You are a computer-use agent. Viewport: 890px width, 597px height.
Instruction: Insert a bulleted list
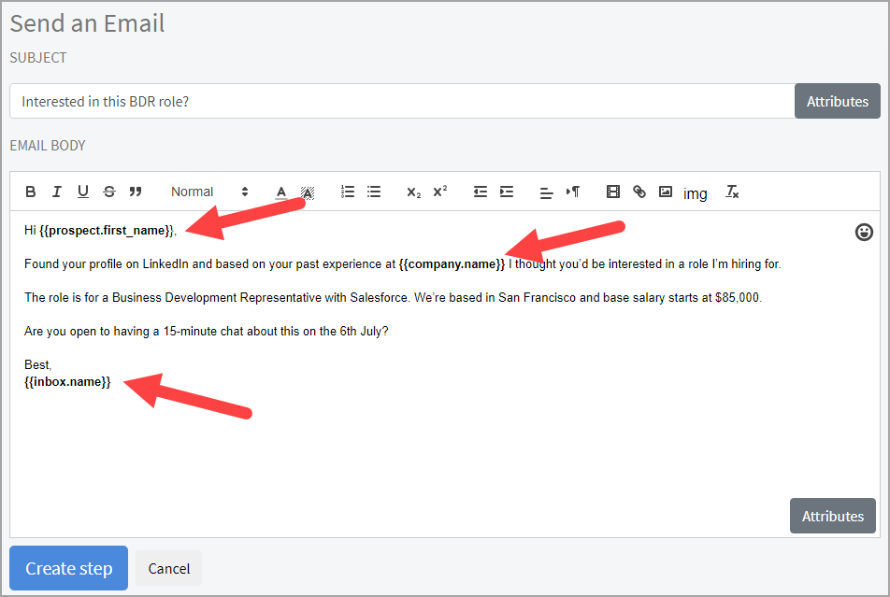[x=374, y=192]
